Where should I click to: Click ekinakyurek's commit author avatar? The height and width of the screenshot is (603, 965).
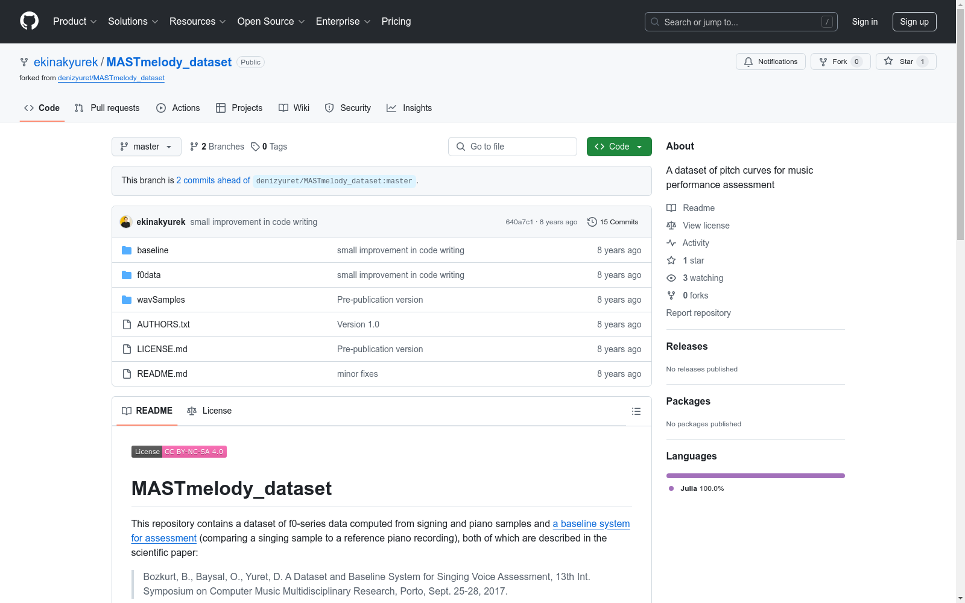point(126,222)
